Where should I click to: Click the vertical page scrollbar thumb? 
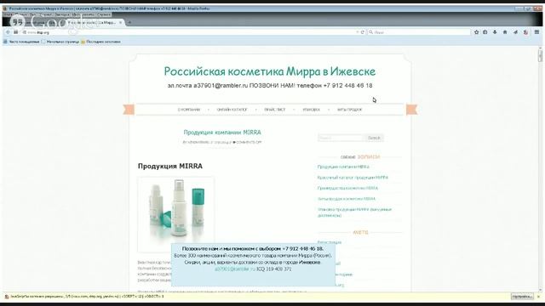click(540, 55)
